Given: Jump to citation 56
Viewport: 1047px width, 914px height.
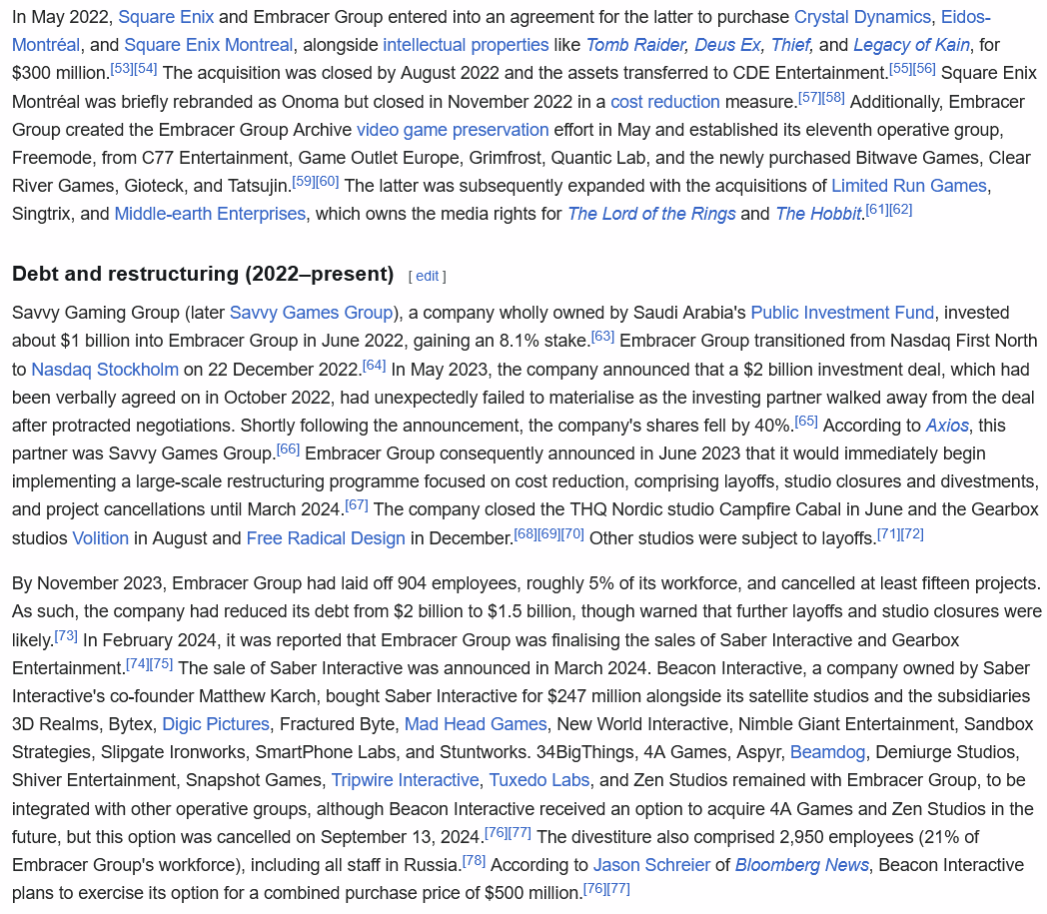Looking at the screenshot, I should click(x=924, y=68).
